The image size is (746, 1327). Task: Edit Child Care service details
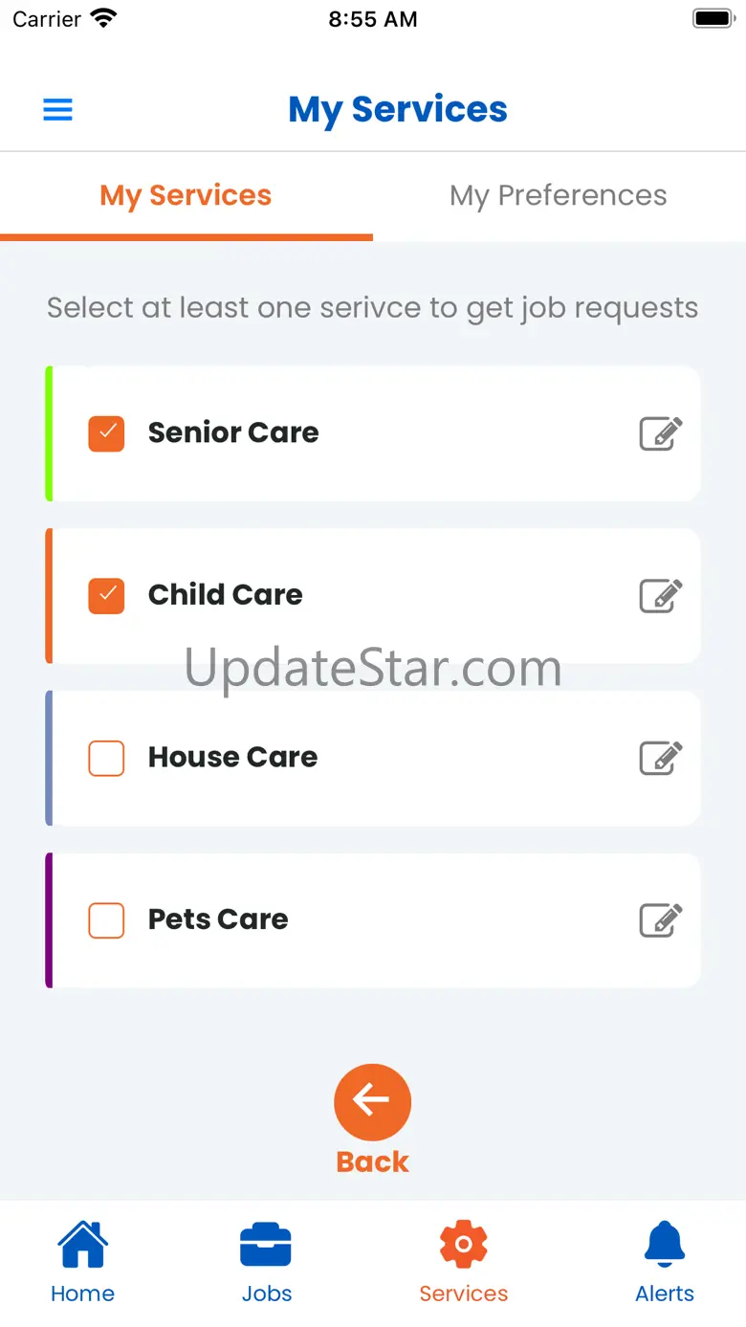pos(660,596)
